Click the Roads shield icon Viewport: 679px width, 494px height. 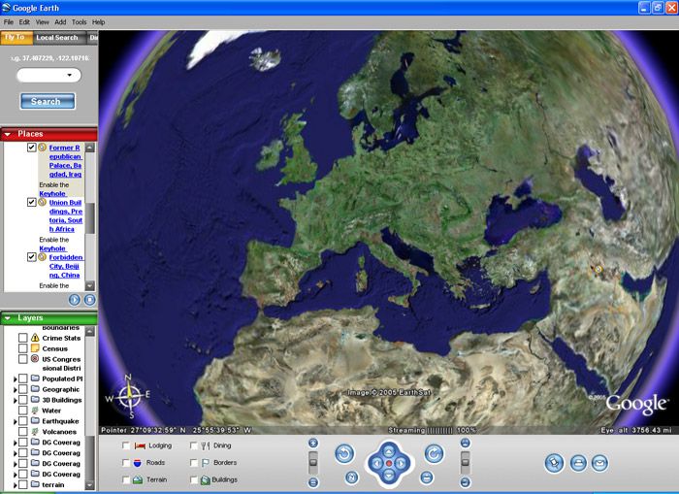(x=138, y=463)
